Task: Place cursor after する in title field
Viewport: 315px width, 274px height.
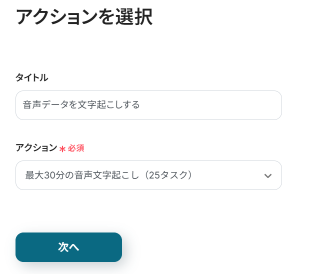Action: (x=140, y=105)
